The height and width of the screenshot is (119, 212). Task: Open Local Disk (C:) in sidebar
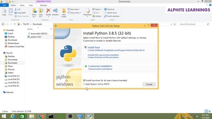tap(14, 76)
